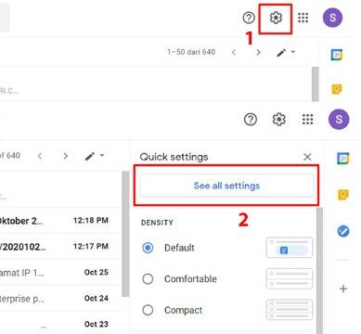The image size is (361, 334).
Task: Open input tools pencil dropdown in lower window
Action: 95,156
